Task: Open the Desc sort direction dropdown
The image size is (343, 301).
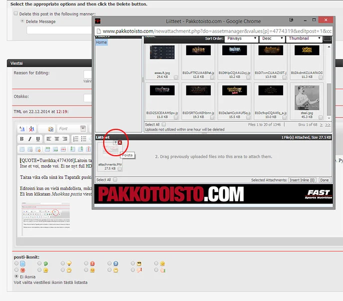Action: [272, 38]
